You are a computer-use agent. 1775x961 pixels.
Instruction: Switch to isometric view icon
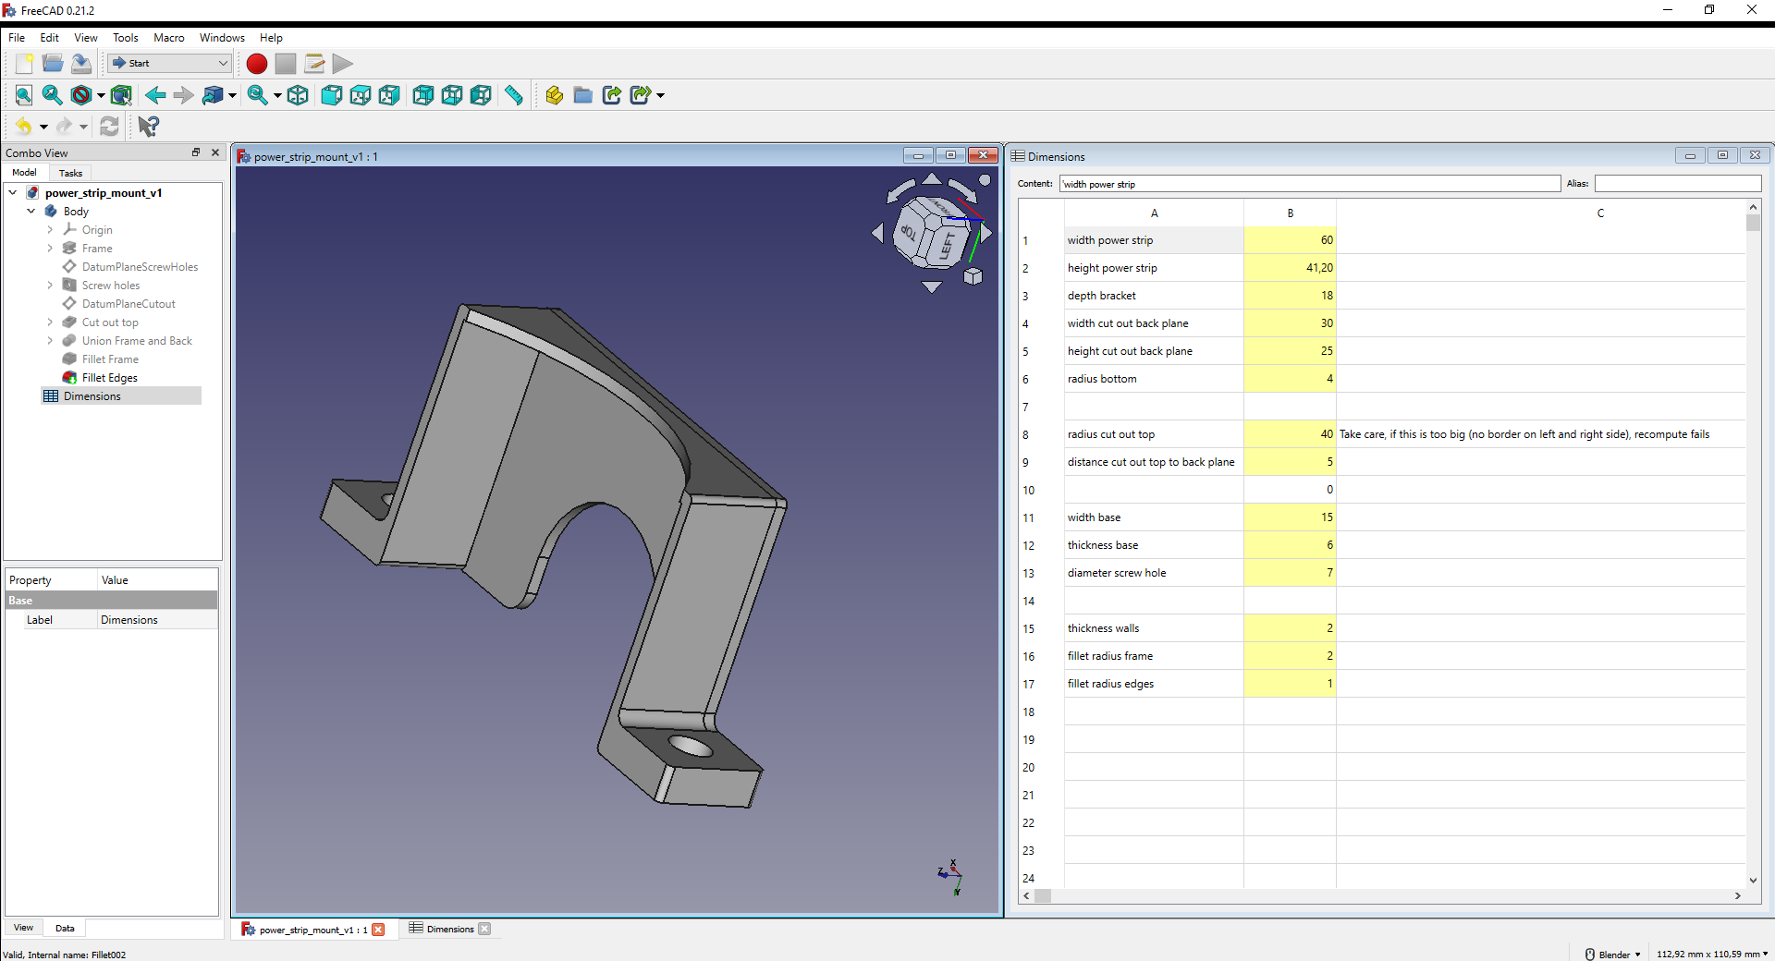click(298, 95)
